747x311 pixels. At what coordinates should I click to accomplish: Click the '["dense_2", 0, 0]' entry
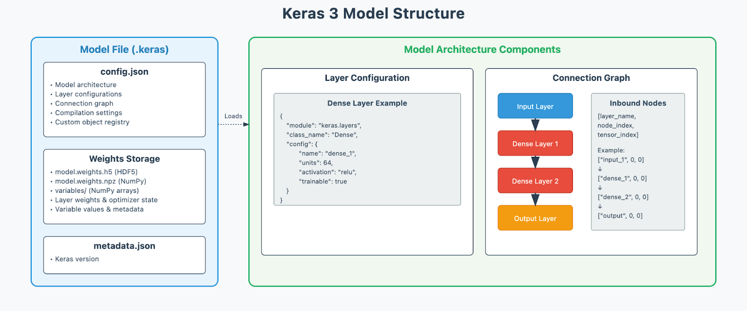(x=623, y=197)
